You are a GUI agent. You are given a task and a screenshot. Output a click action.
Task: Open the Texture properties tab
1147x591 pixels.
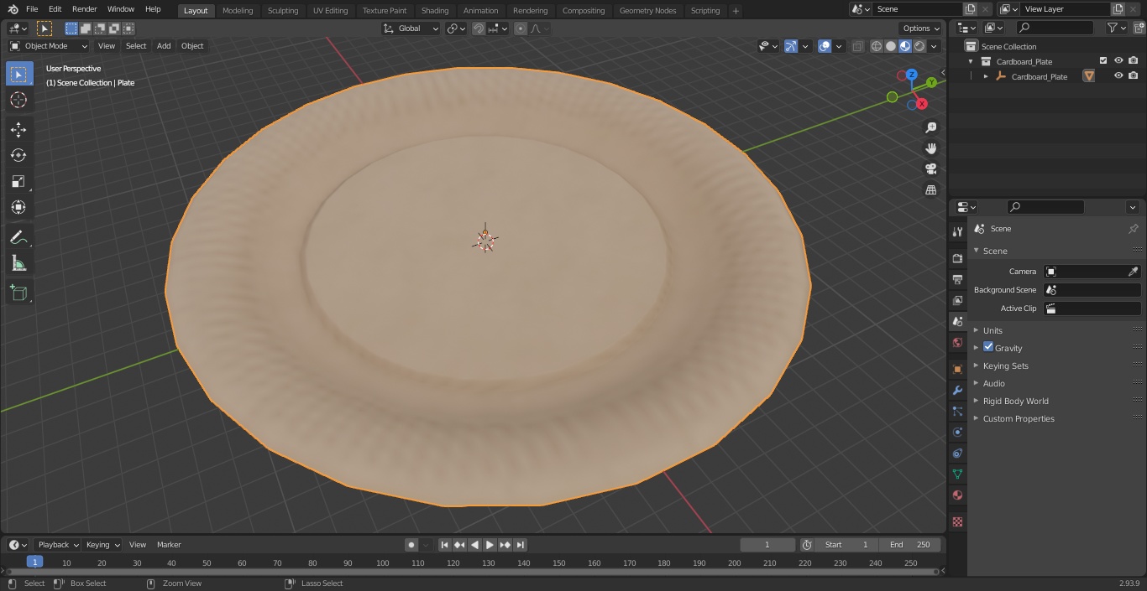[957, 521]
